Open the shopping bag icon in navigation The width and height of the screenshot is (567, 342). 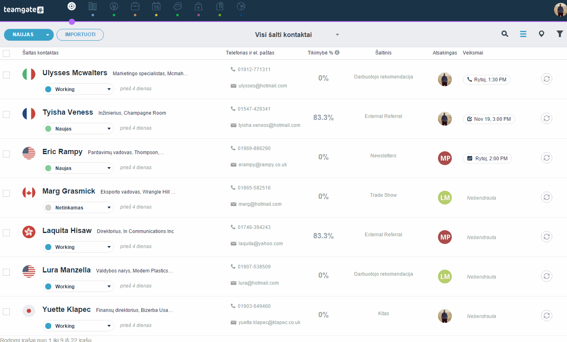pos(198,6)
